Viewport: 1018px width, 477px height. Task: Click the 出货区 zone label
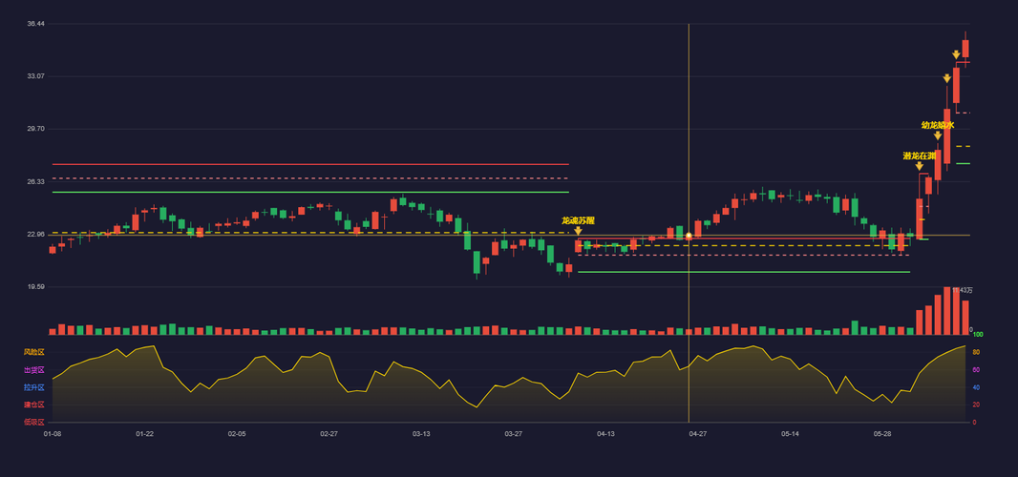point(33,370)
